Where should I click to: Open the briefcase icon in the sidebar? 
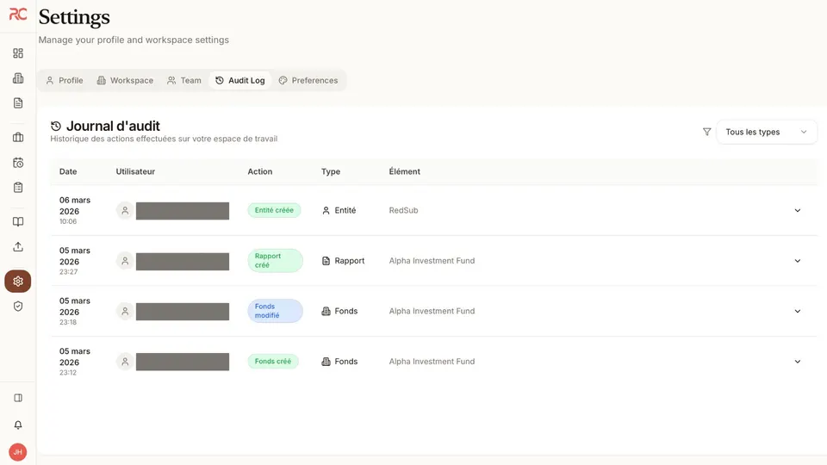pyautogui.click(x=18, y=138)
